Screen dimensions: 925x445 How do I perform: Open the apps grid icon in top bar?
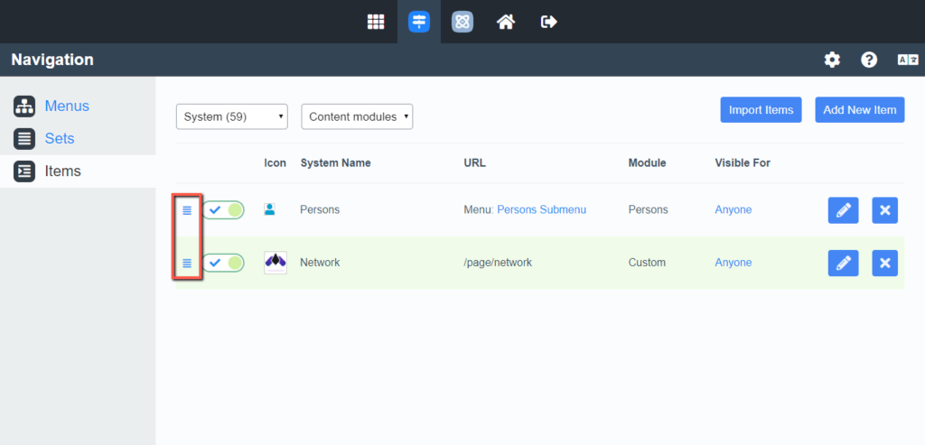pyautogui.click(x=376, y=22)
